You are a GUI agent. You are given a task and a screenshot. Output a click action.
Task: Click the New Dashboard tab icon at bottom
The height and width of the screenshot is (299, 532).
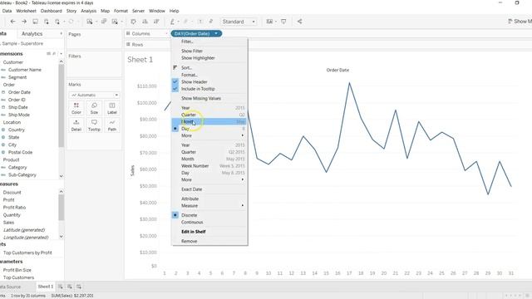(x=70, y=287)
